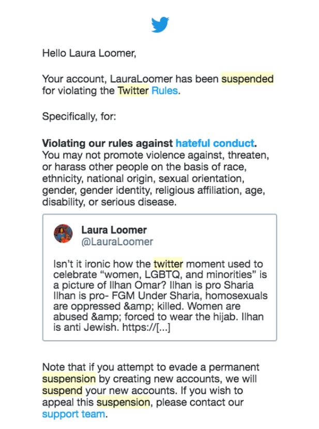Image resolution: width=319 pixels, height=429 pixels.
Task: Click highlighted "suspension" after "permanent"
Action: click(69, 379)
